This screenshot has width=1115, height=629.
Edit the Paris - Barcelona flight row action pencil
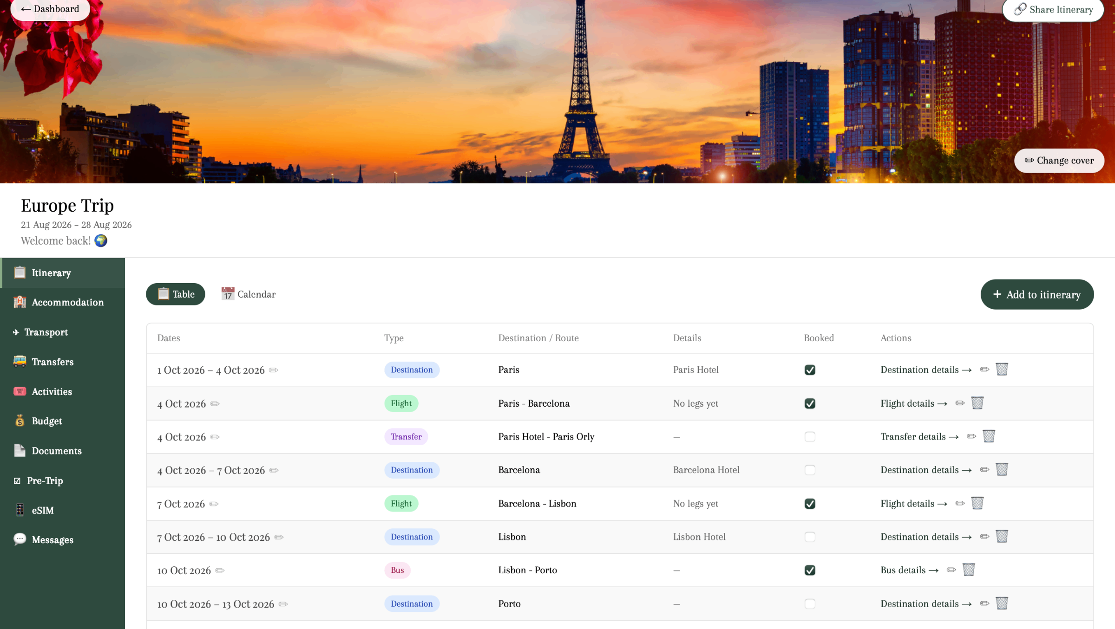pyautogui.click(x=960, y=403)
